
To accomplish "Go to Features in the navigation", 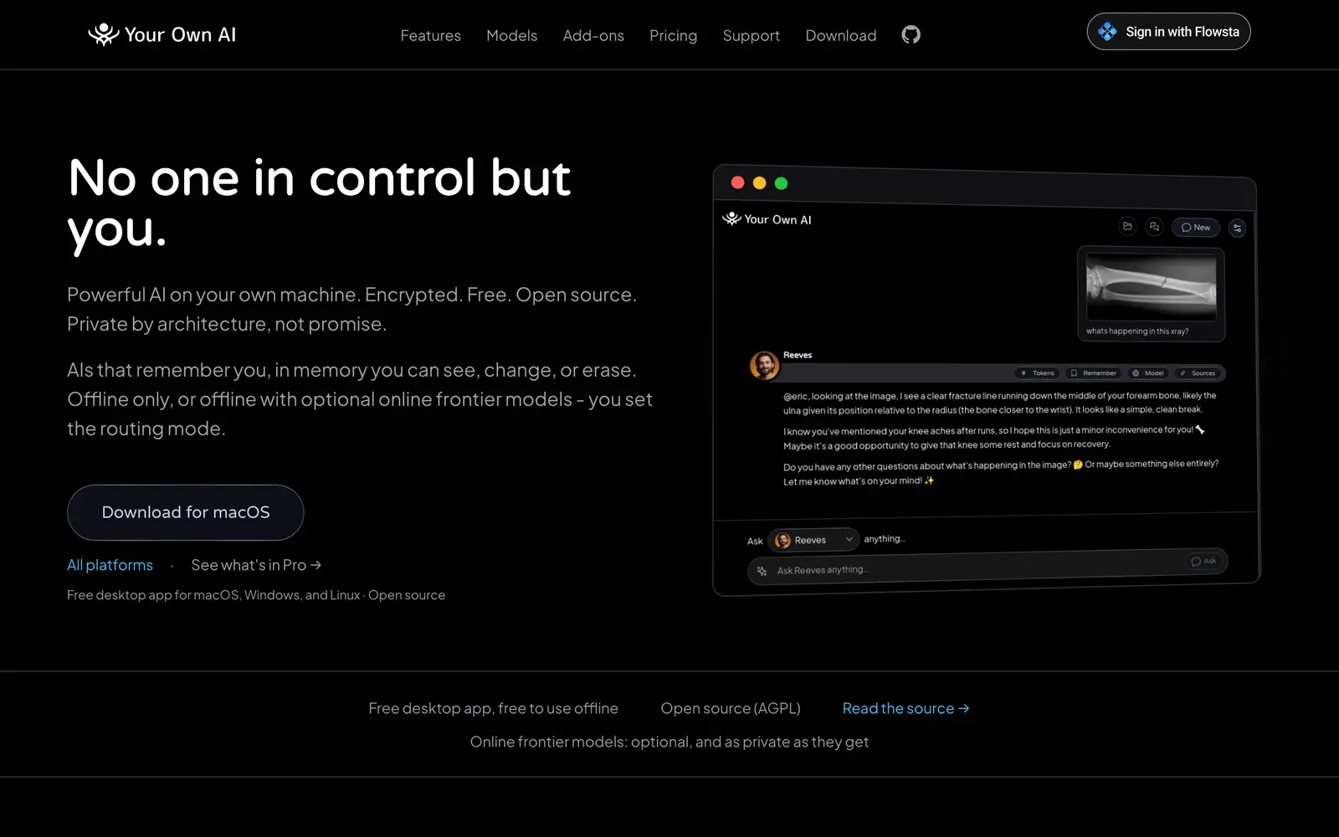I will pos(430,35).
